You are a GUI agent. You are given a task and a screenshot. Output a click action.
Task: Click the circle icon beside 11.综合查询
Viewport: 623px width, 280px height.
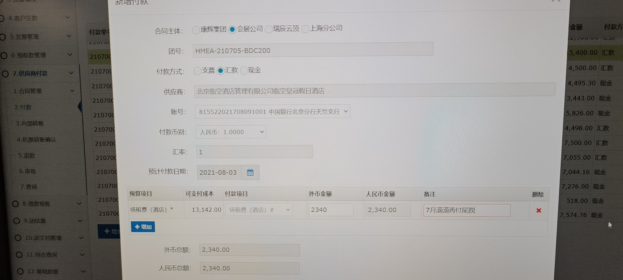tap(19, 255)
